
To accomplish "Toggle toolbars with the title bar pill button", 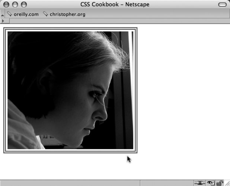I will pyautogui.click(x=222, y=4).
